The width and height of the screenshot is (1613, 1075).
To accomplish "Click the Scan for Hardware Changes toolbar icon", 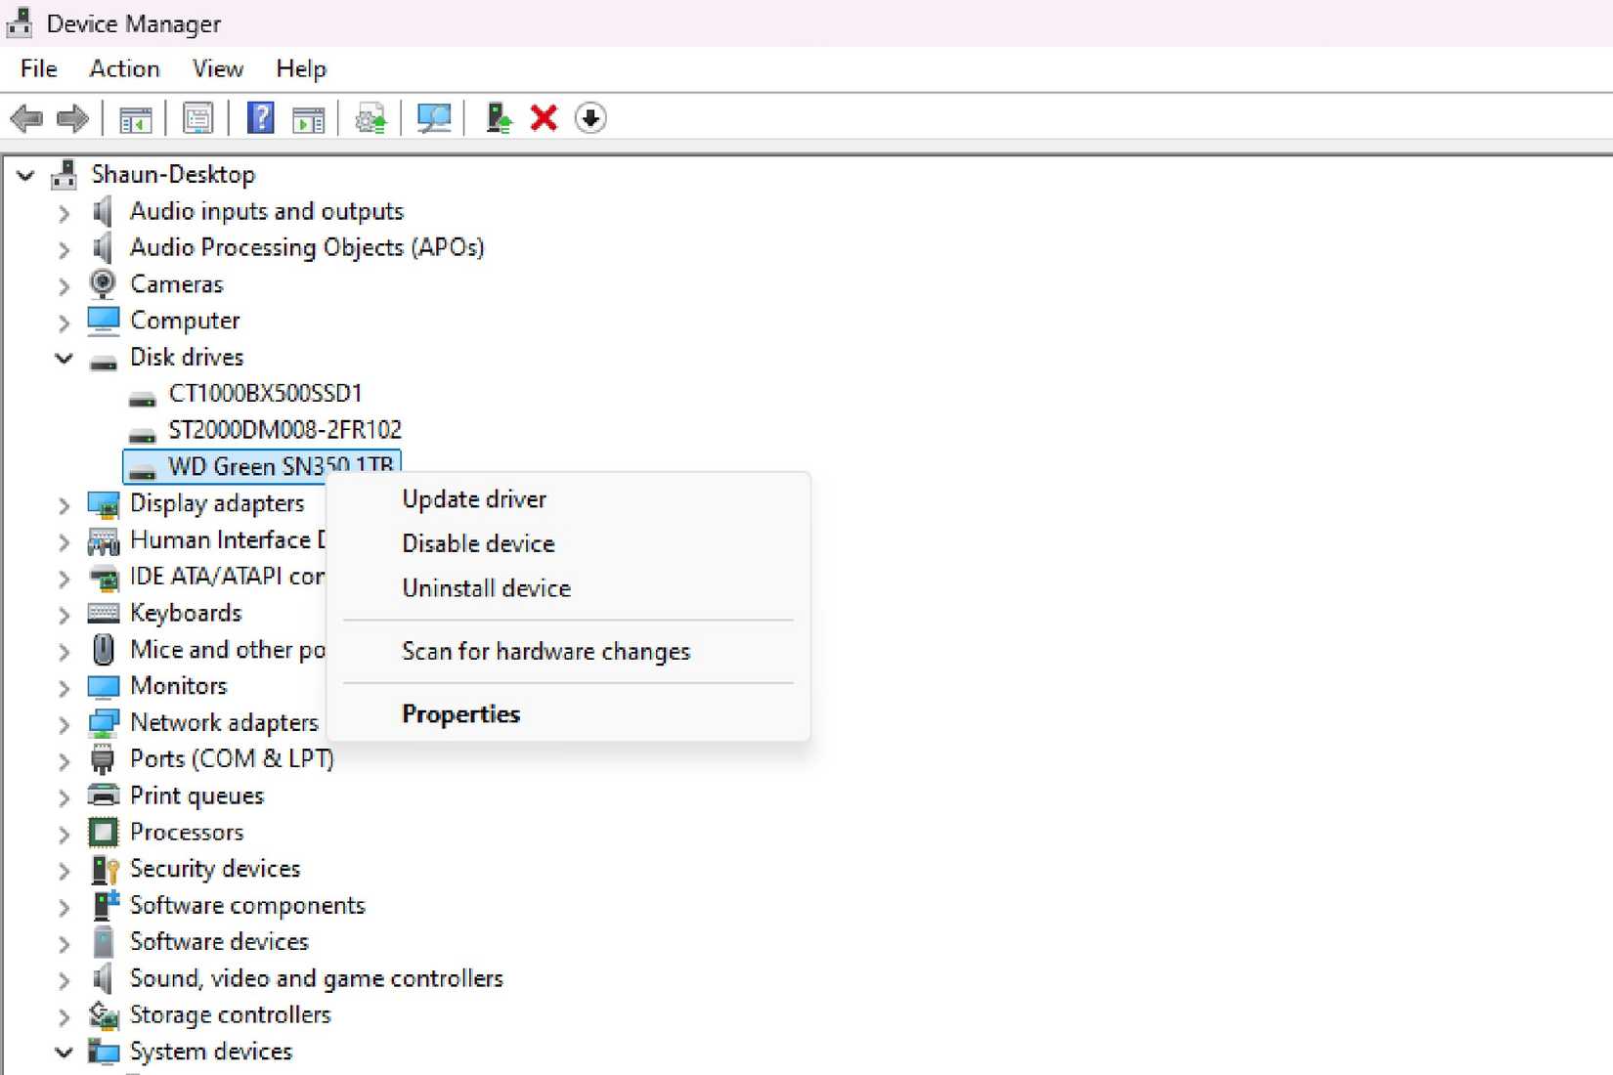I will (433, 117).
